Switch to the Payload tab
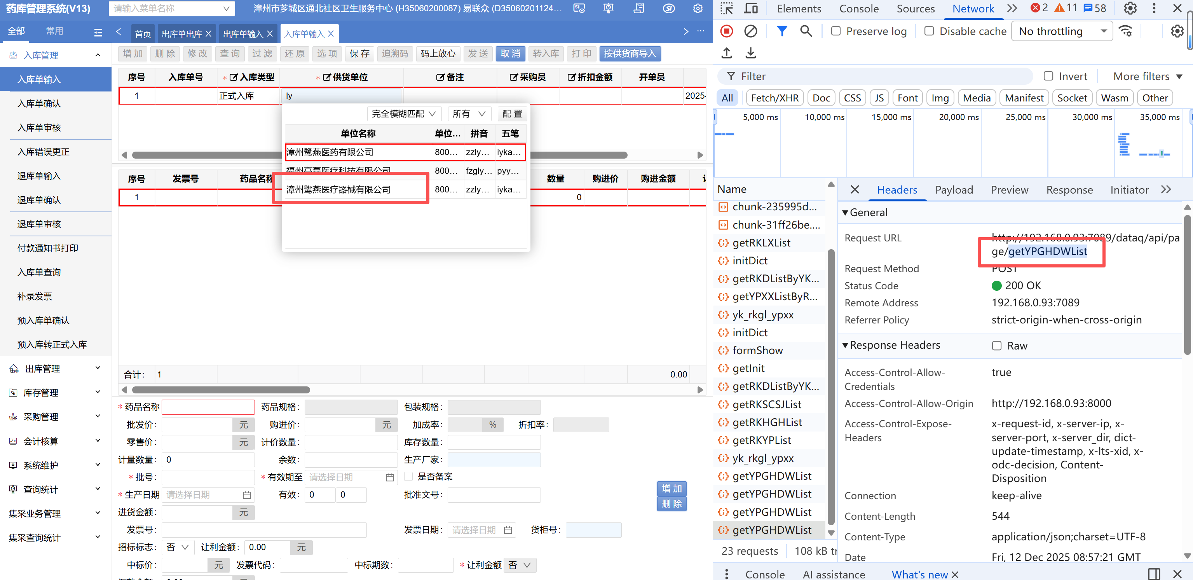1193x580 pixels. [954, 189]
